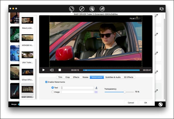Select the Image watermark radio button
Screen dimensions: 174x119
(53, 92)
